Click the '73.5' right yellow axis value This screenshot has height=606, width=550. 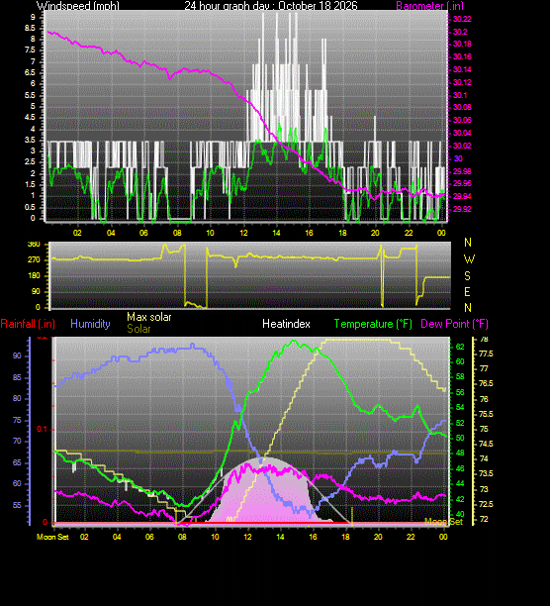click(x=487, y=474)
